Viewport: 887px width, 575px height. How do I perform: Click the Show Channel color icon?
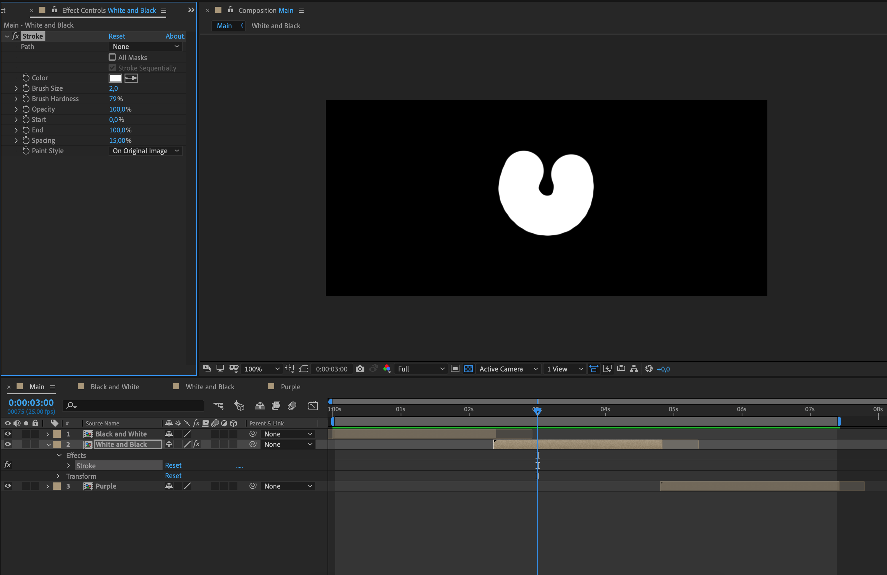point(387,369)
